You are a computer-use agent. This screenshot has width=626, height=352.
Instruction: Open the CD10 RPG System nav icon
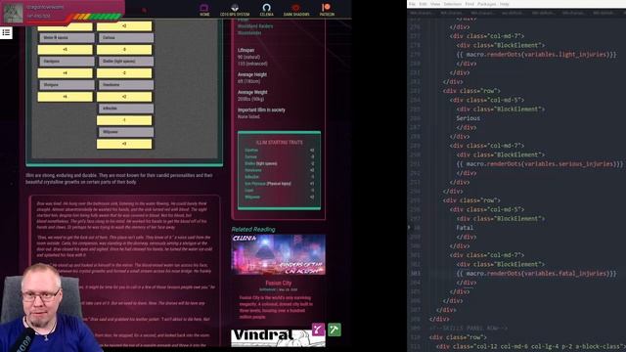click(235, 10)
